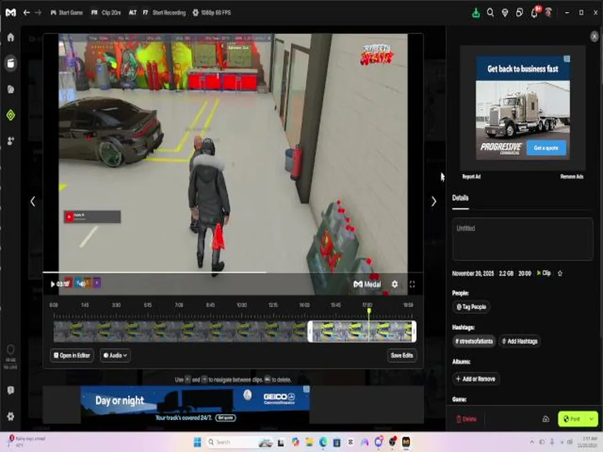The width and height of the screenshot is (603, 452).
Task: Open the notifications bell
Action: coord(534,13)
